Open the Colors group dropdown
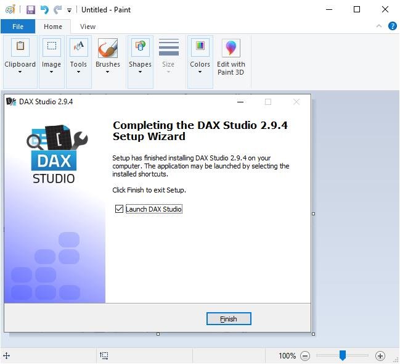 point(200,72)
